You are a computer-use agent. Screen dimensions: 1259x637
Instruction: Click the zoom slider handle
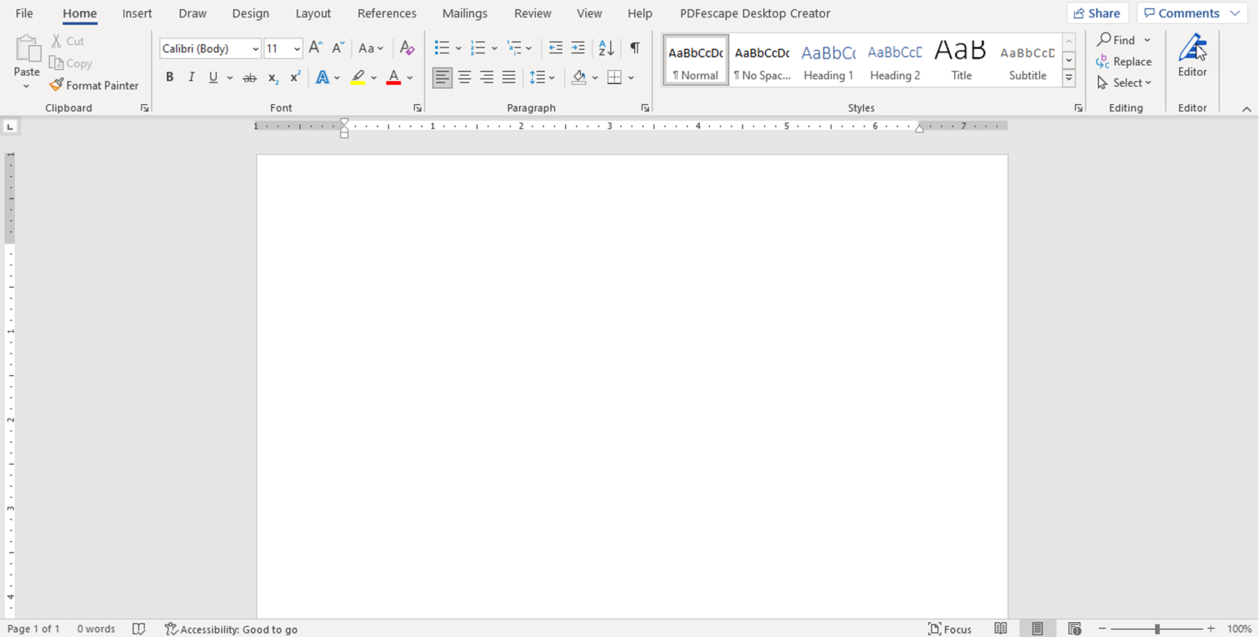point(1157,629)
